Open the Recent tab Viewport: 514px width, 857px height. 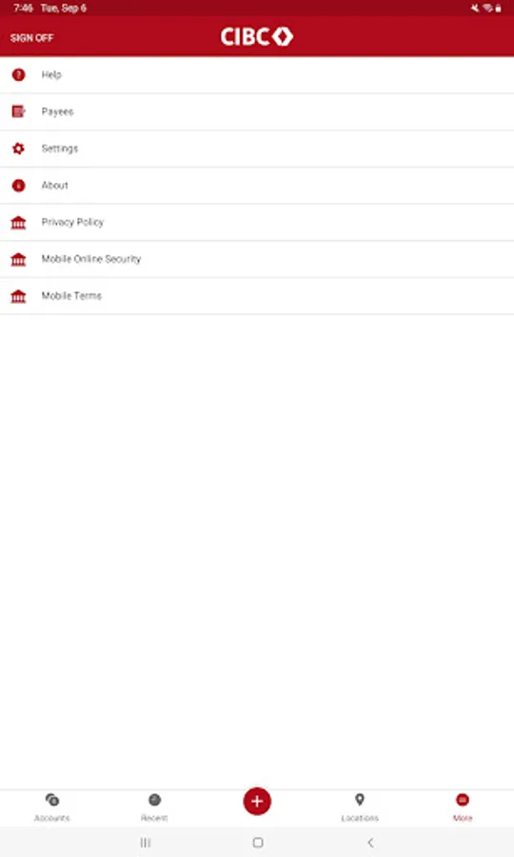pos(154,807)
